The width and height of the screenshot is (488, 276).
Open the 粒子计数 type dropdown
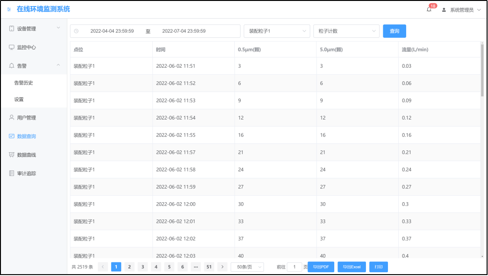(x=346, y=31)
